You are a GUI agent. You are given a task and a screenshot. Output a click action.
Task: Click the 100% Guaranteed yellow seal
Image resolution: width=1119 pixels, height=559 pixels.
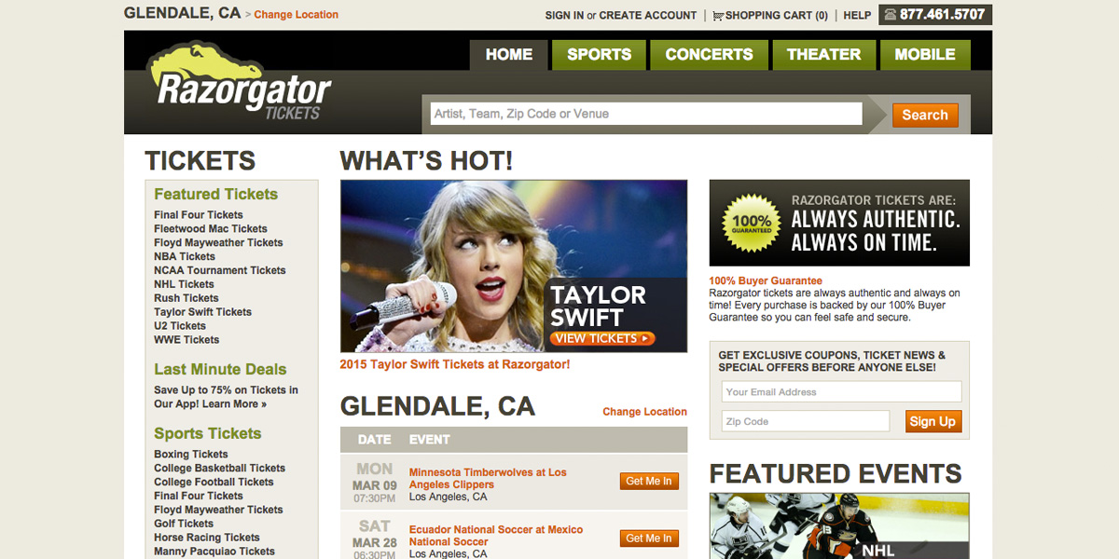[752, 223]
